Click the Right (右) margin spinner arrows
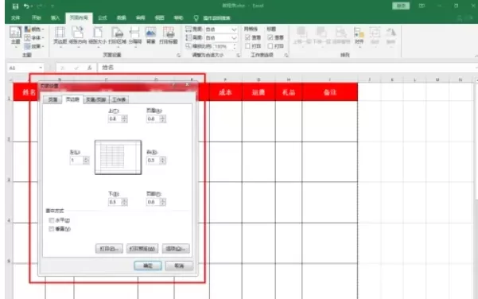The image size is (478, 299). point(163,161)
